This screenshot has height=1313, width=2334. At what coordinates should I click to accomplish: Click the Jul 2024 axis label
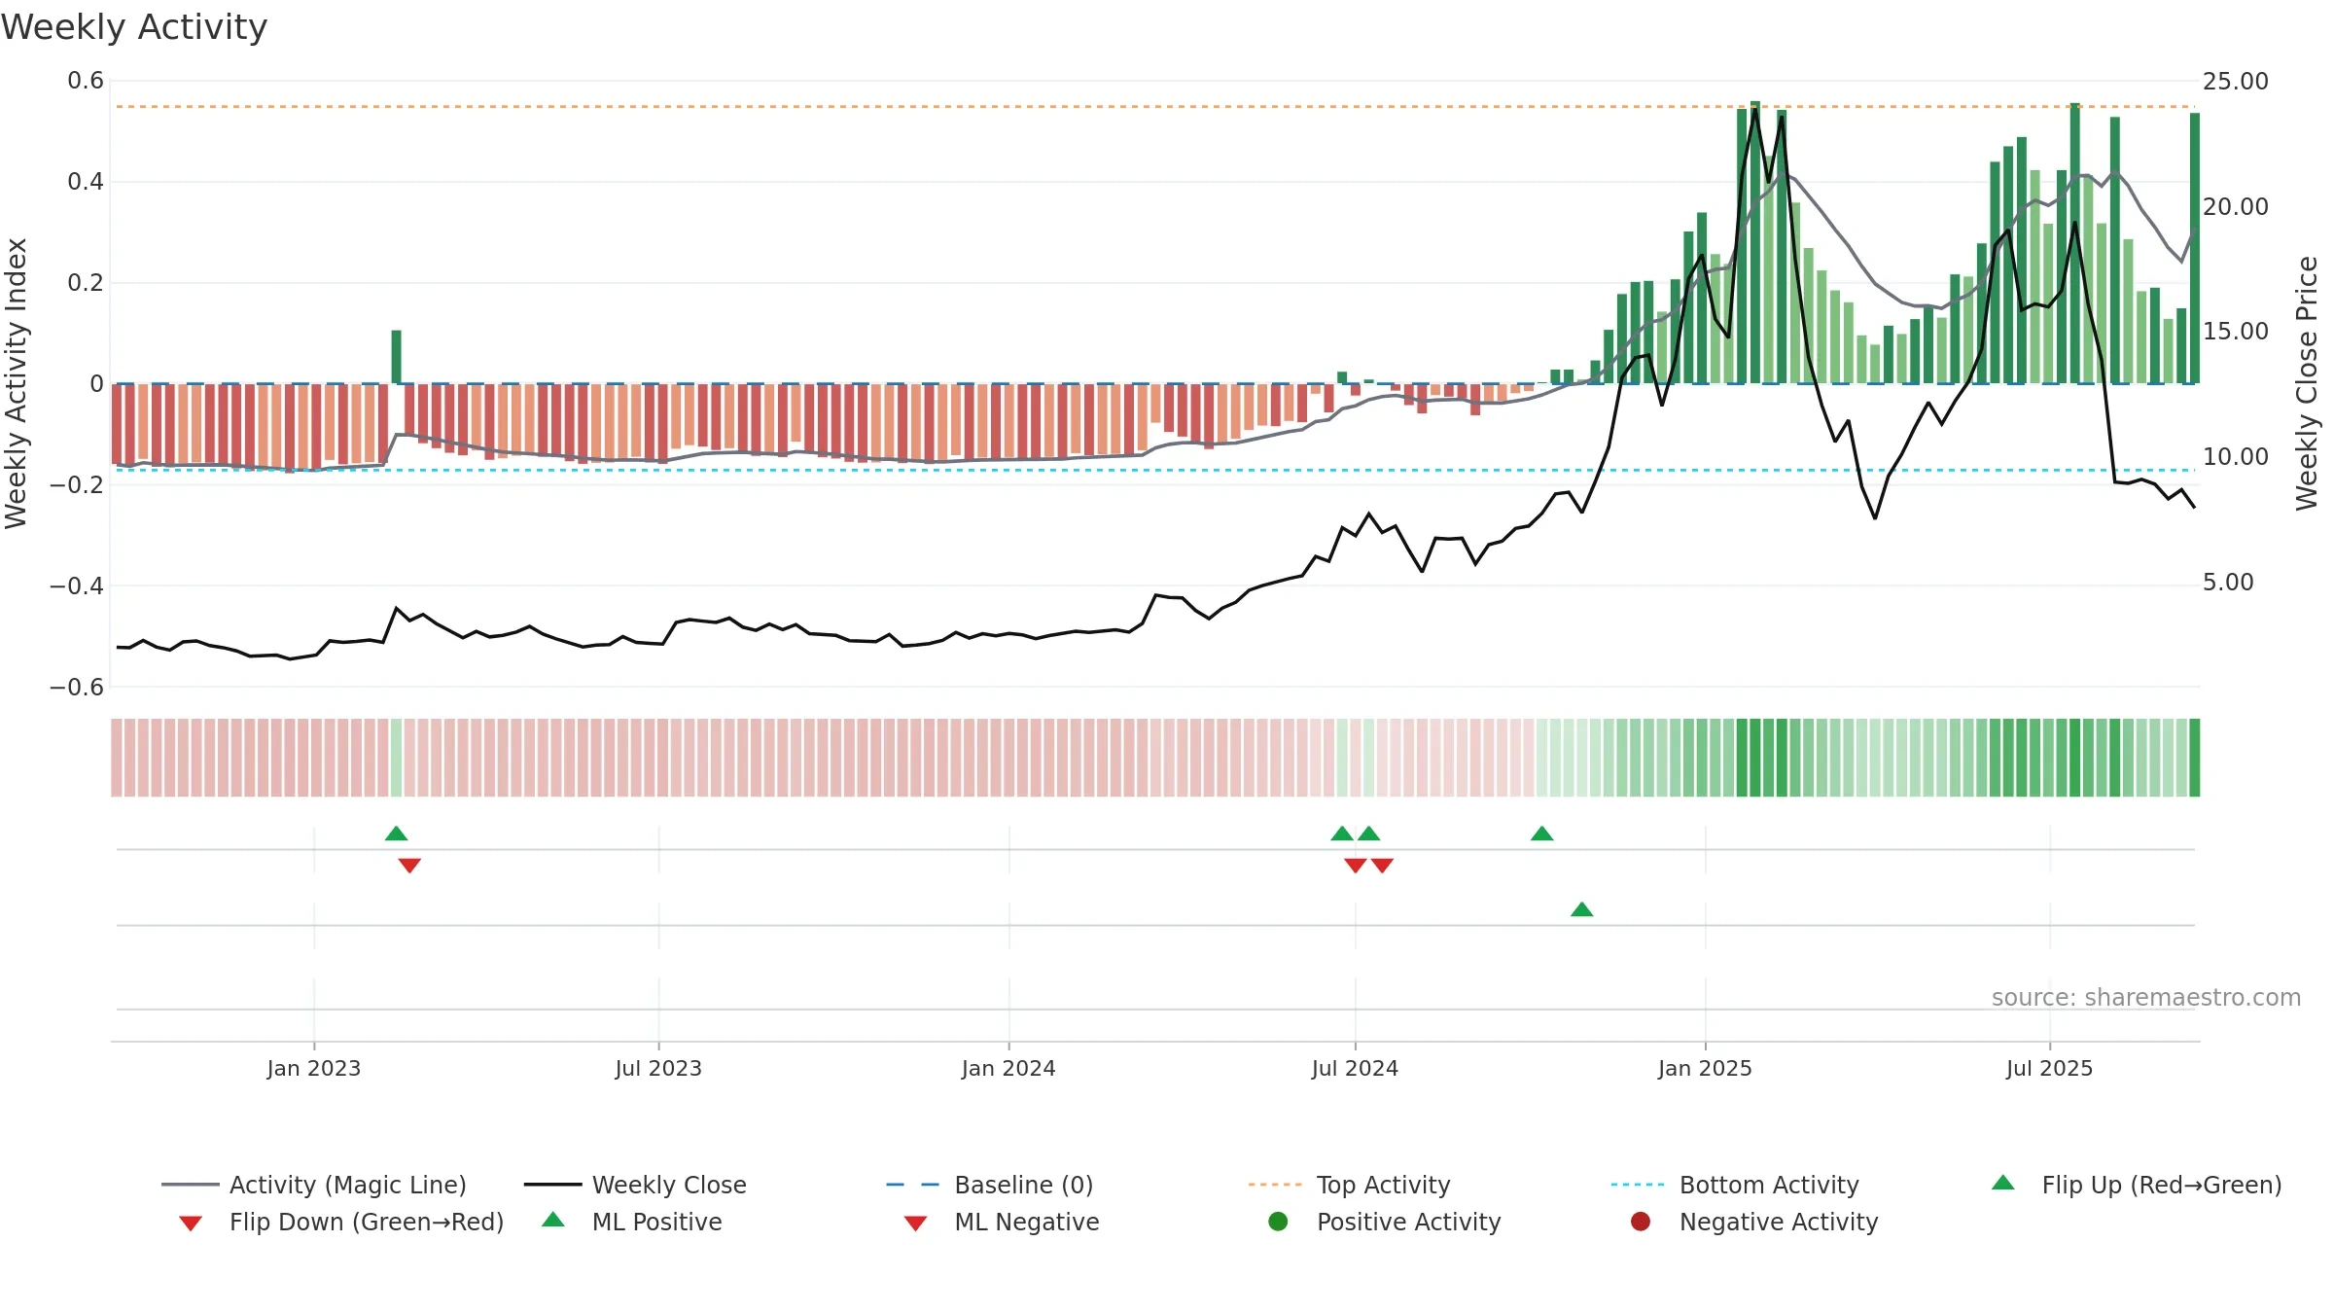point(1355,1068)
